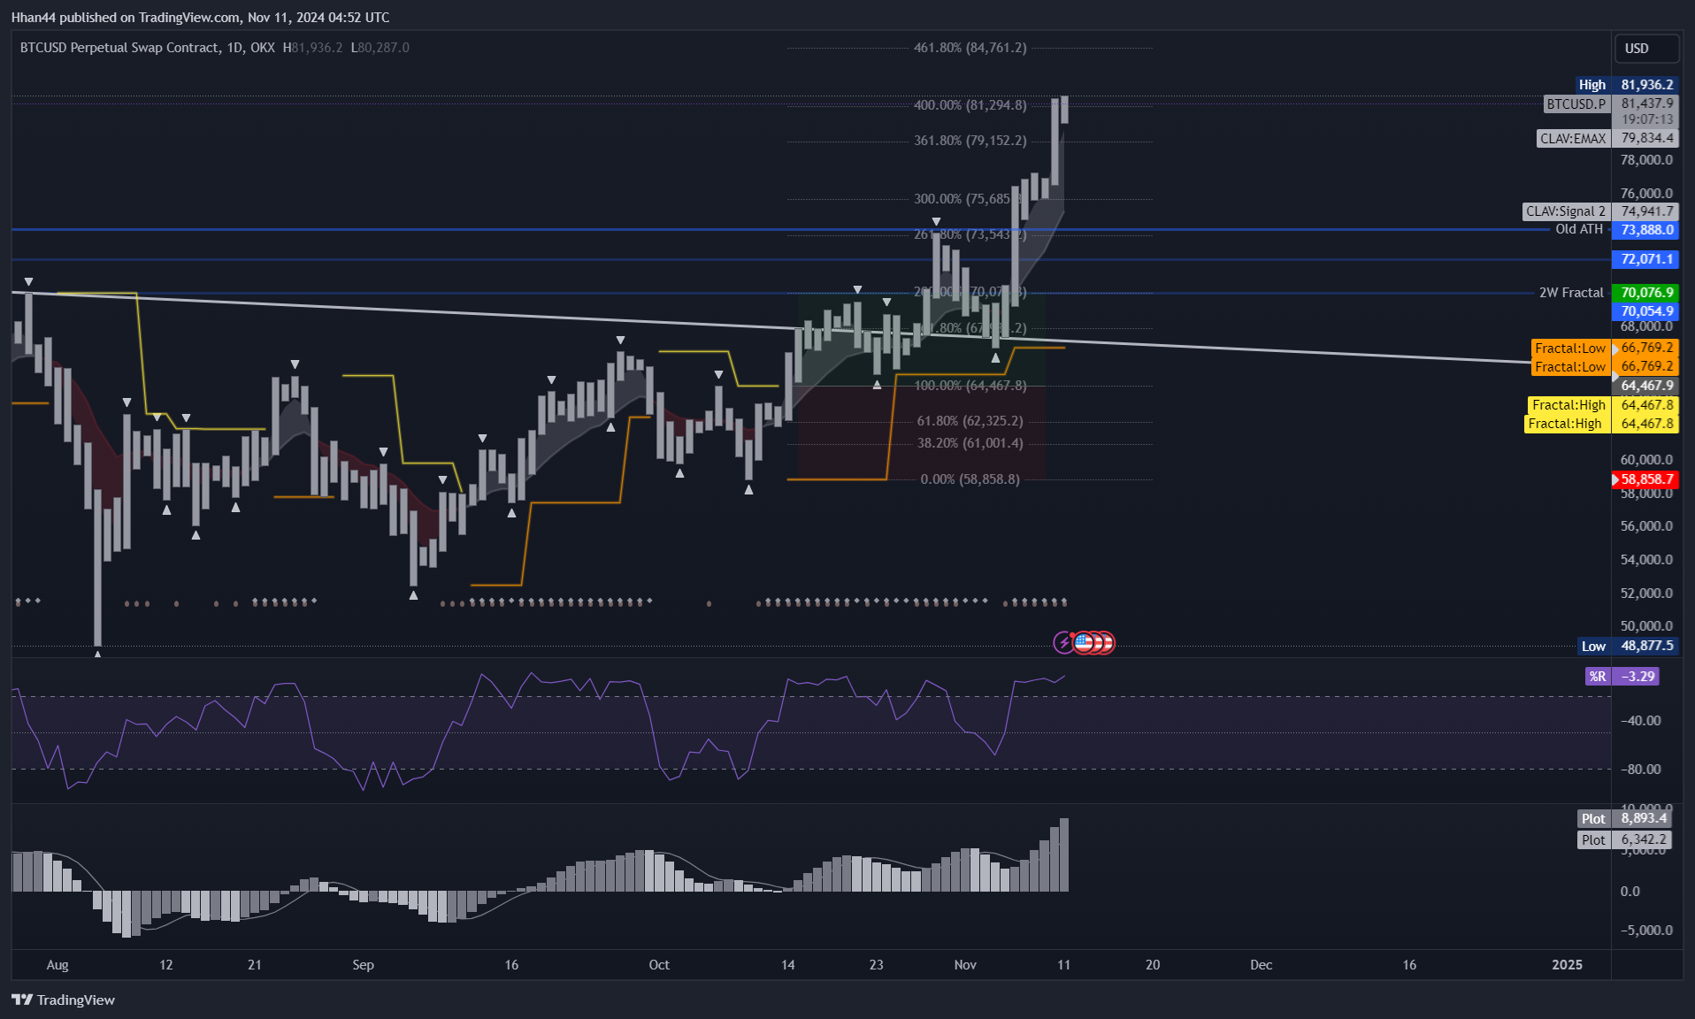
Task: Click the High 81,936.2 price label
Action: click(1627, 85)
